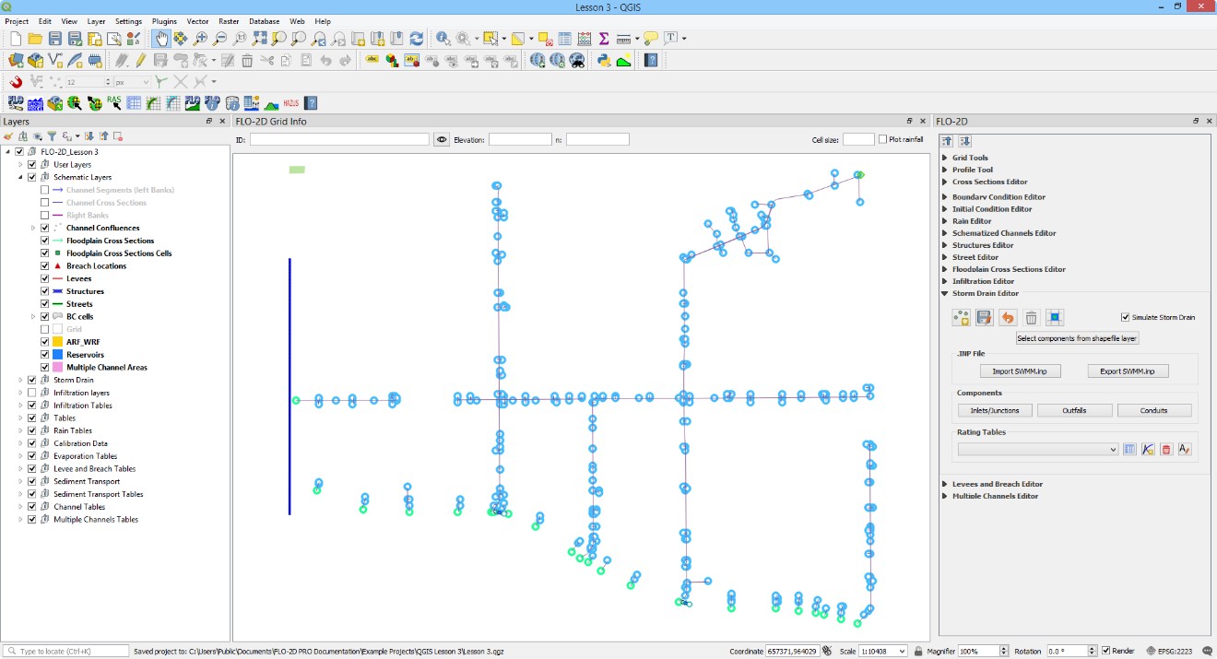Click the Python Console icon

[604, 61]
